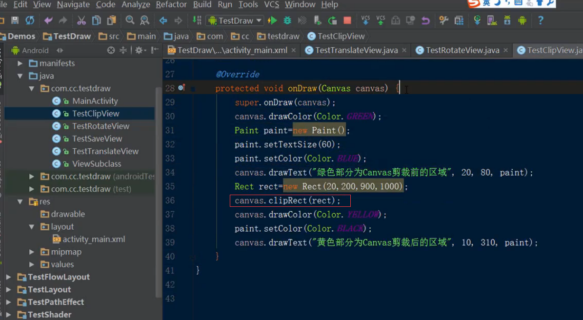
Task: Click the Undo arrow icon
Action: click(48, 20)
